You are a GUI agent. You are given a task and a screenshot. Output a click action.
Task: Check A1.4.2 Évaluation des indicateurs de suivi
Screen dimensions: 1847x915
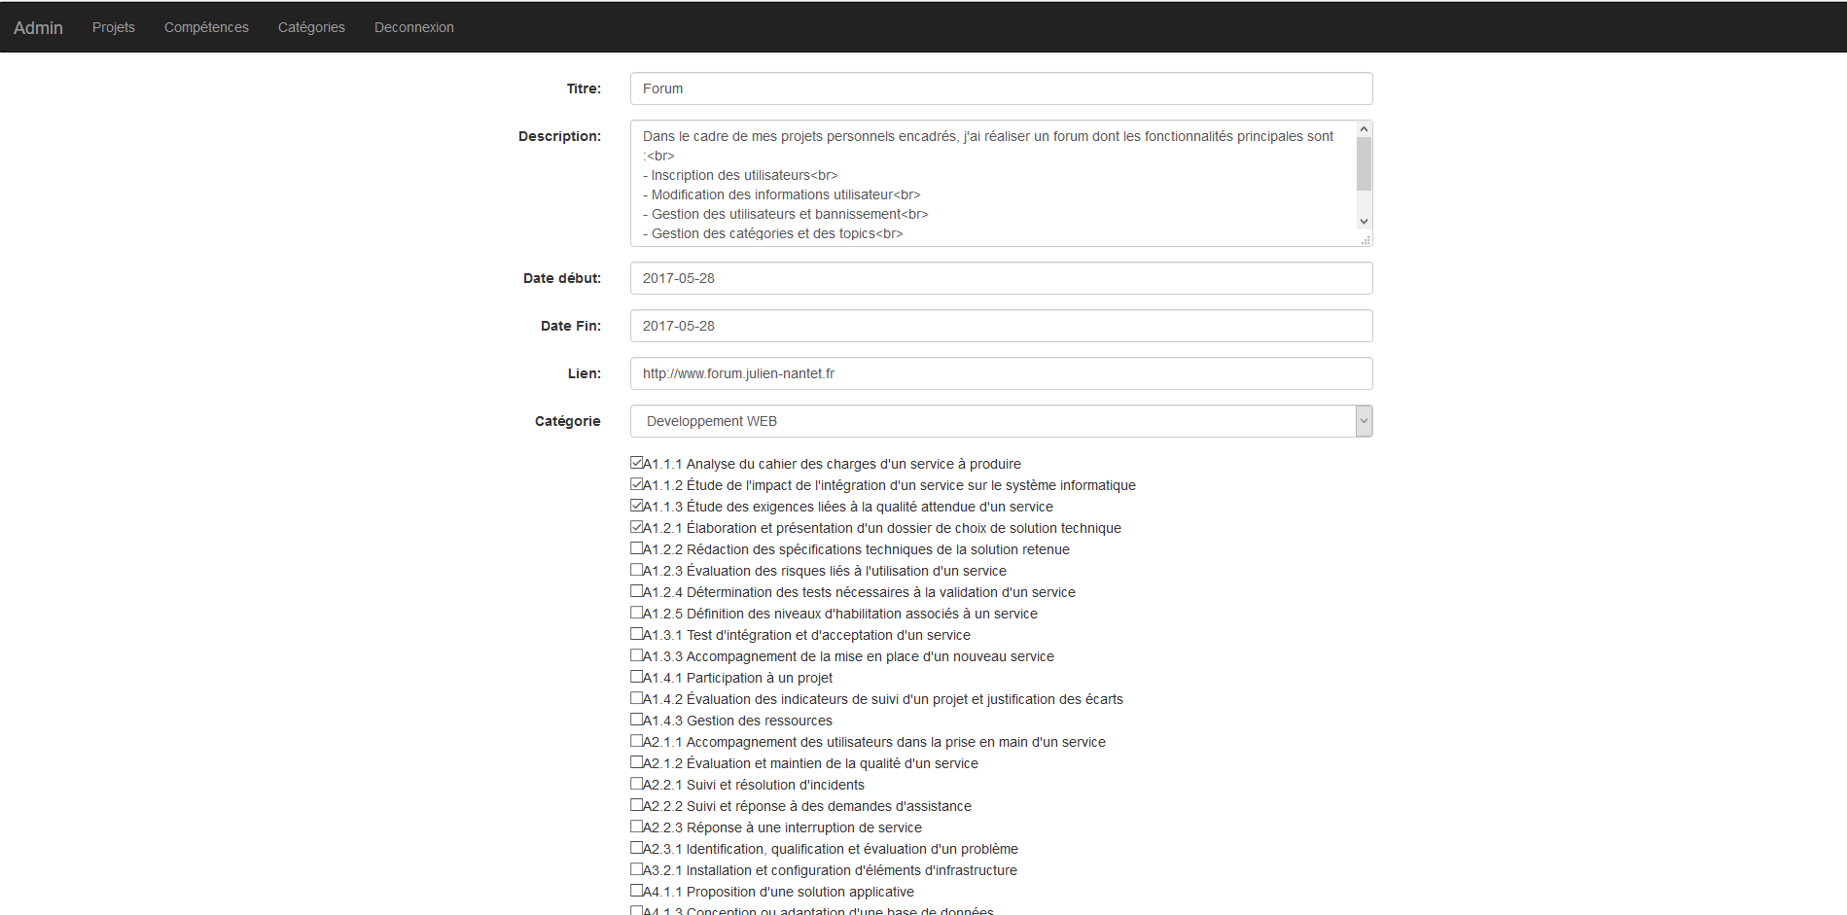[636, 698]
